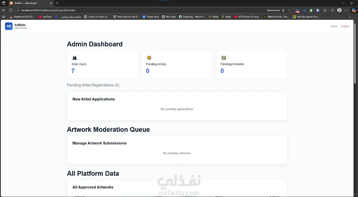Open the YouTube bookmark
Image resolution: width=358 pixels, height=197 pixels.
[x=45, y=17]
